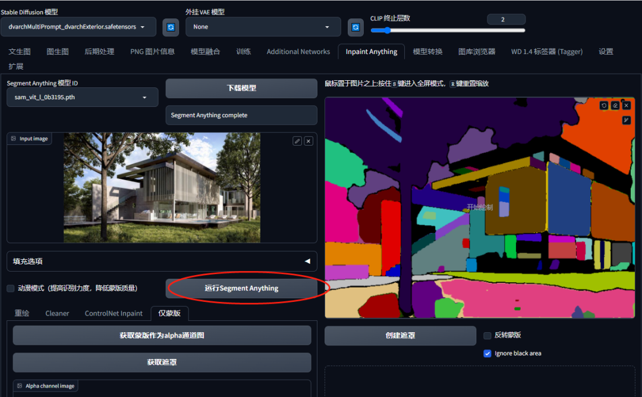Edit the input image with pencil icon

click(297, 141)
